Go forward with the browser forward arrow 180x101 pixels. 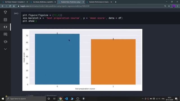6,6
